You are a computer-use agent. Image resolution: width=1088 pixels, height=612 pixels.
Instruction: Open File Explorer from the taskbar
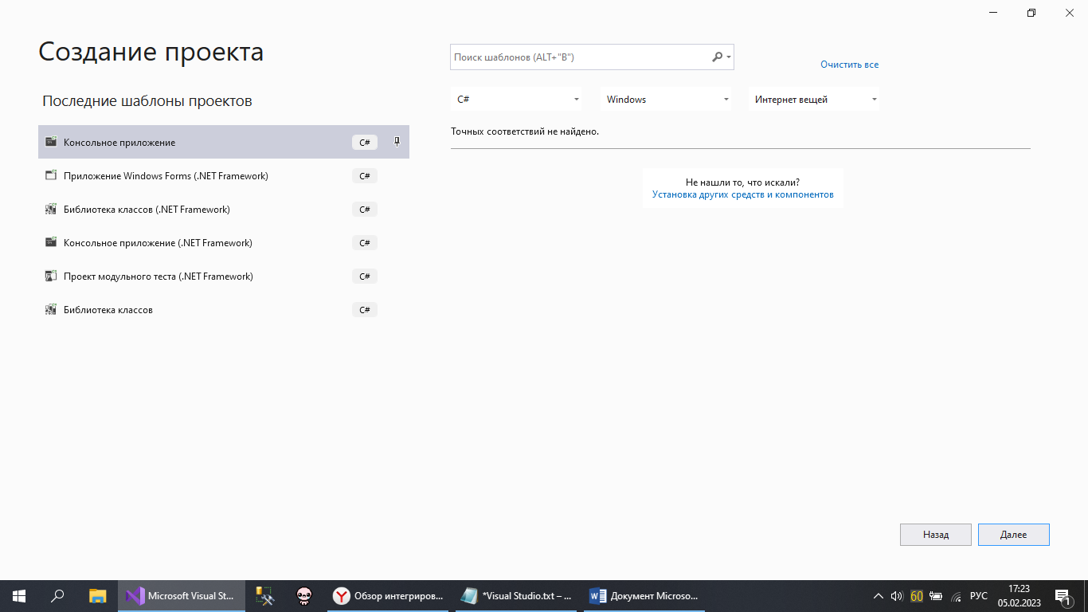pos(97,596)
